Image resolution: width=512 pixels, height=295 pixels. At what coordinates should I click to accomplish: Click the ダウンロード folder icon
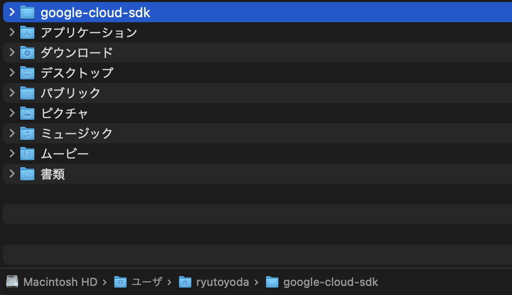click(x=27, y=53)
